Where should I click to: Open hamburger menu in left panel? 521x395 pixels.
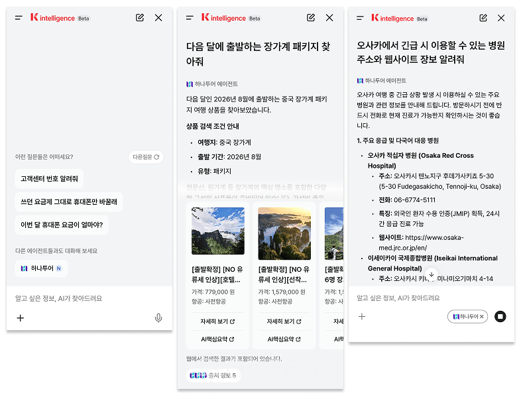click(19, 18)
